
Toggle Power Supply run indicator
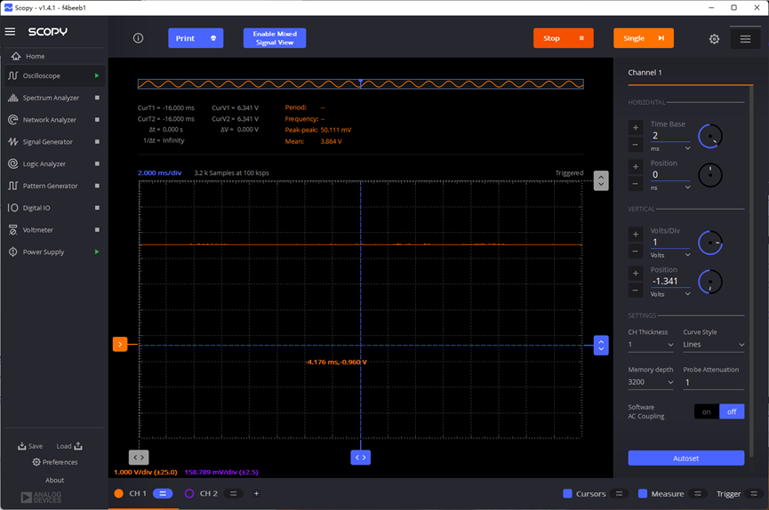click(x=97, y=251)
